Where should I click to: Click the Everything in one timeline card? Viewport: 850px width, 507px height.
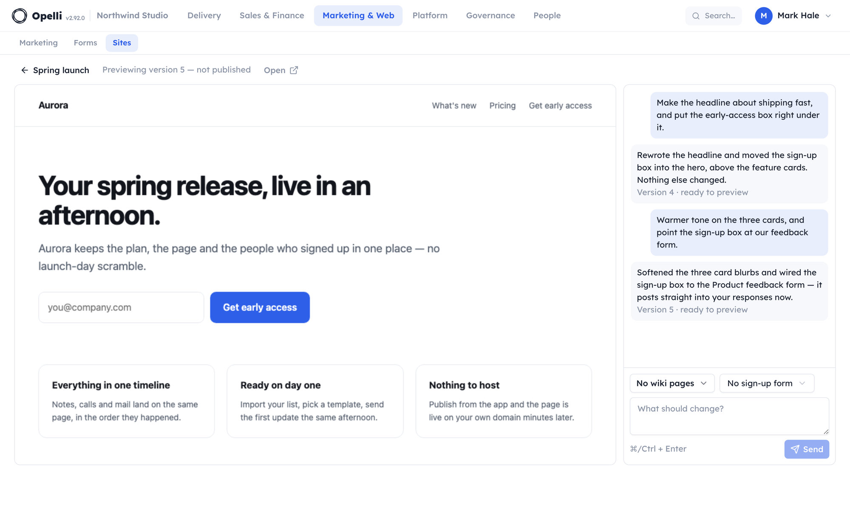click(x=127, y=401)
